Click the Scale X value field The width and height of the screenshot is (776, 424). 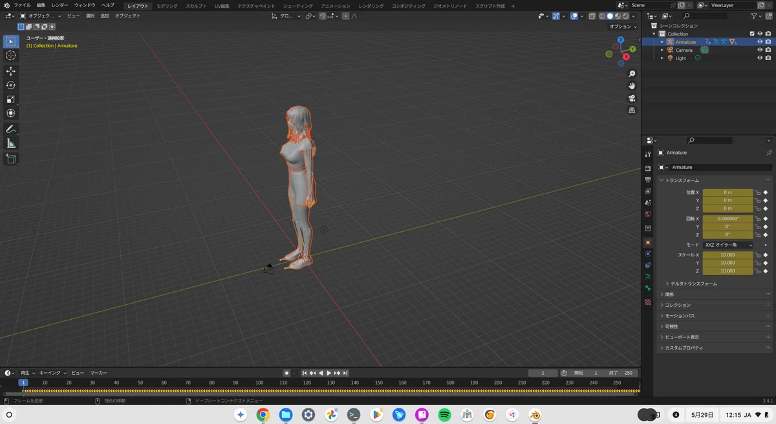[x=728, y=255]
